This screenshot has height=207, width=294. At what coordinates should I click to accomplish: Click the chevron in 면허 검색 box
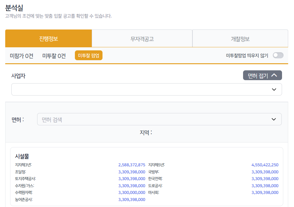pyautogui.click(x=273, y=119)
